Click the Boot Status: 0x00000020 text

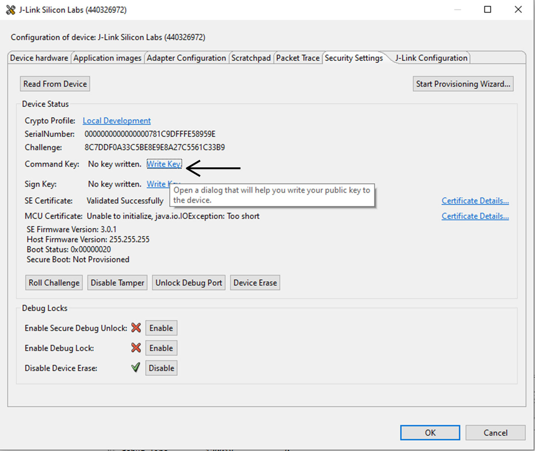click(69, 250)
